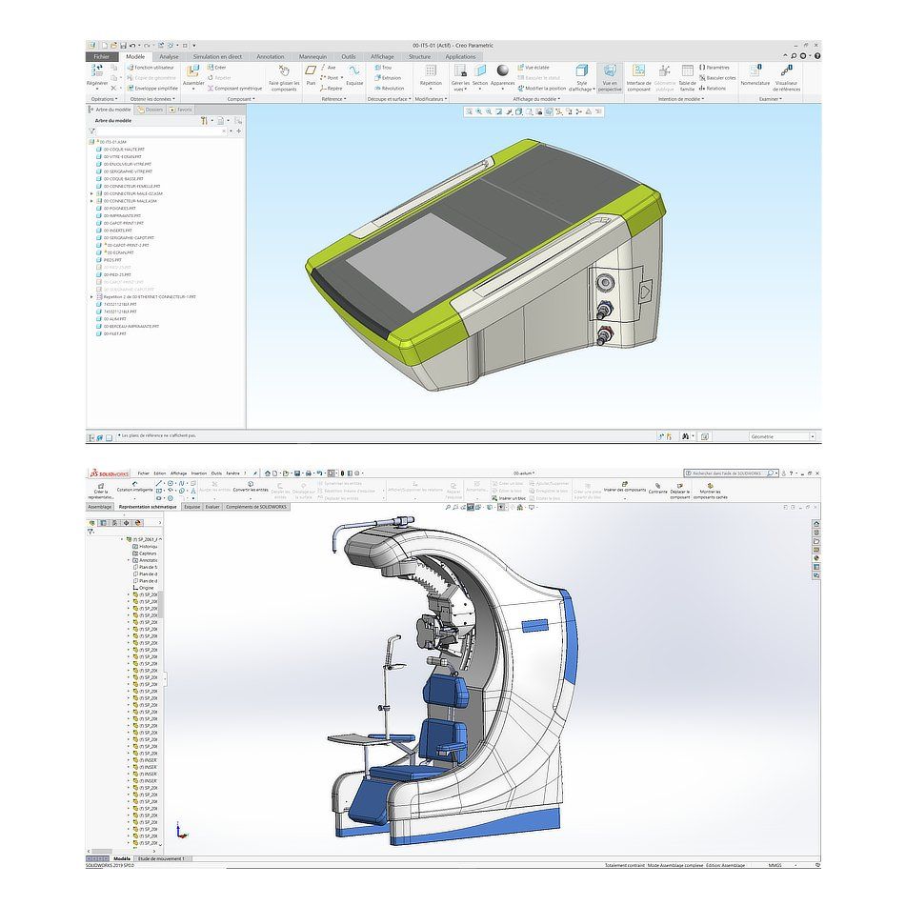Screen dimensions: 906x906
Task: Expand the Référence group dropdown
Action: coord(334,99)
